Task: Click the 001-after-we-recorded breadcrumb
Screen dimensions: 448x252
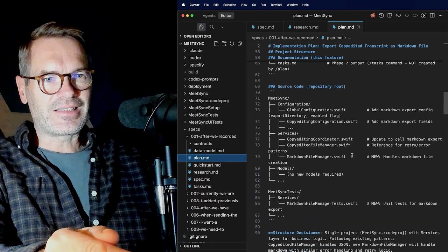Action: click(x=292, y=38)
